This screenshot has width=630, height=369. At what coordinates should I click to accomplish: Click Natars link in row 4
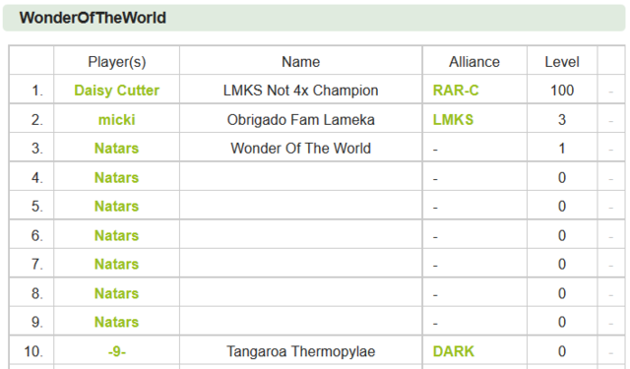tap(116, 178)
